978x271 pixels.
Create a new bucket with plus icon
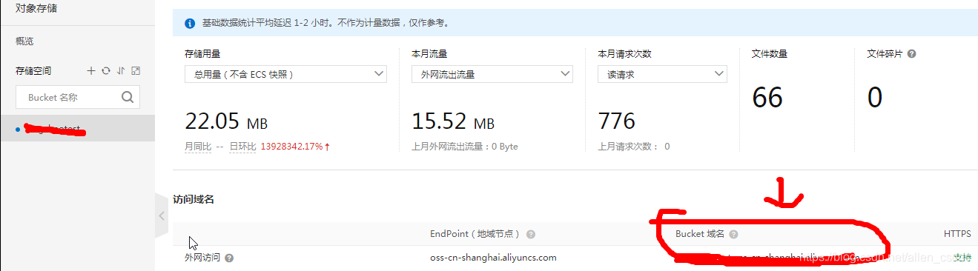tap(91, 71)
